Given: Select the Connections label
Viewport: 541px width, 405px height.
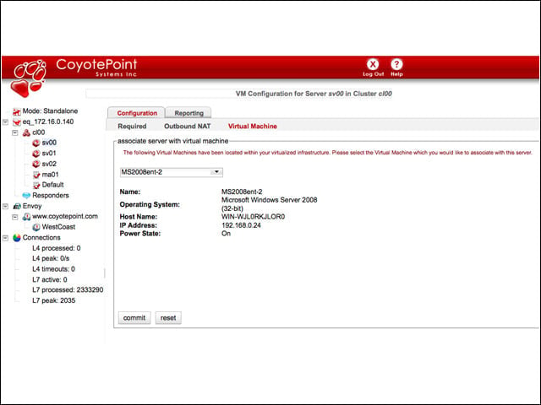Looking at the screenshot, I should click(x=41, y=238).
